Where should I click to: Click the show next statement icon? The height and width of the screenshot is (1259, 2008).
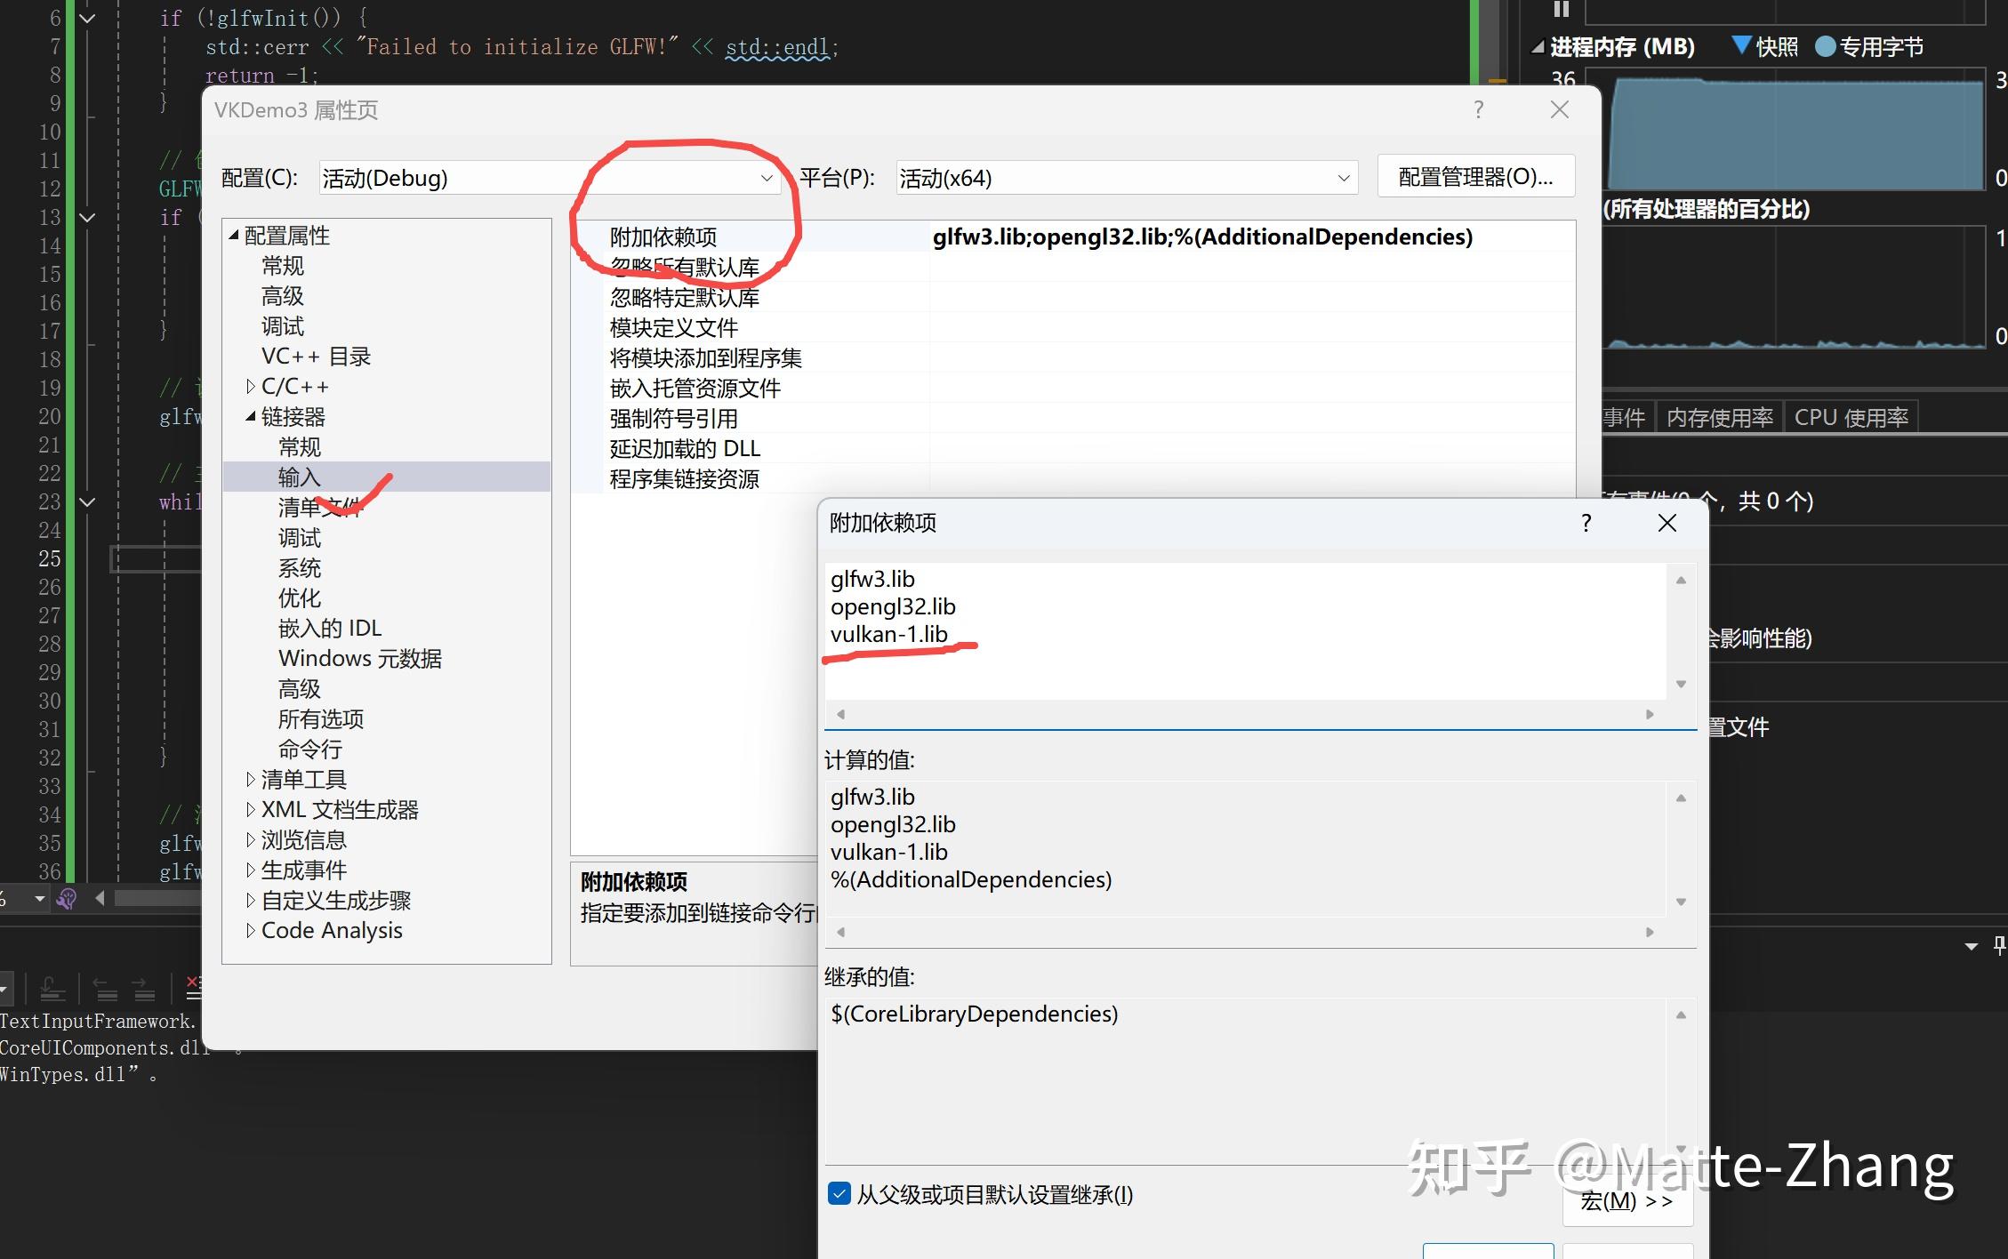tap(51, 989)
